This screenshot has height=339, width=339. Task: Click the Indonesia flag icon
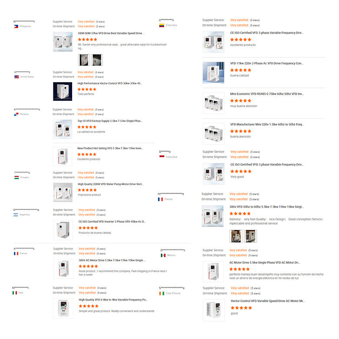162,157
